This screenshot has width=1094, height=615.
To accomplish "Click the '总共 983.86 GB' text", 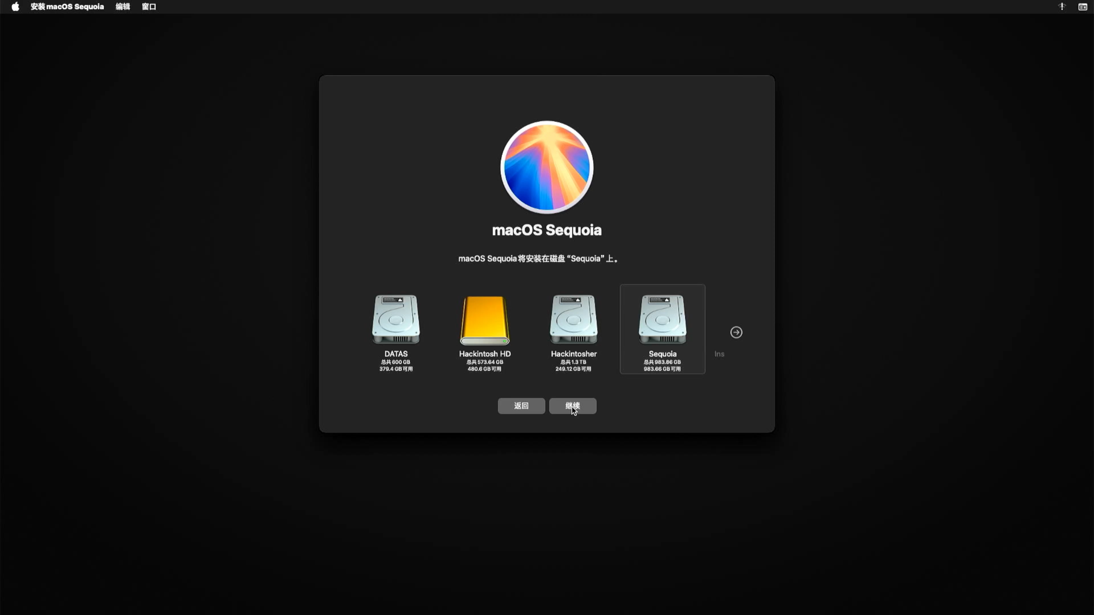I will point(662,362).
